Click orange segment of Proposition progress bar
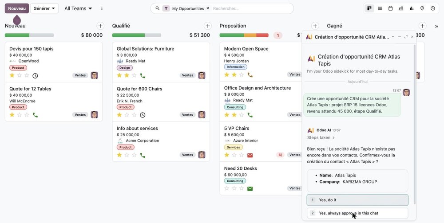 coord(250,35)
